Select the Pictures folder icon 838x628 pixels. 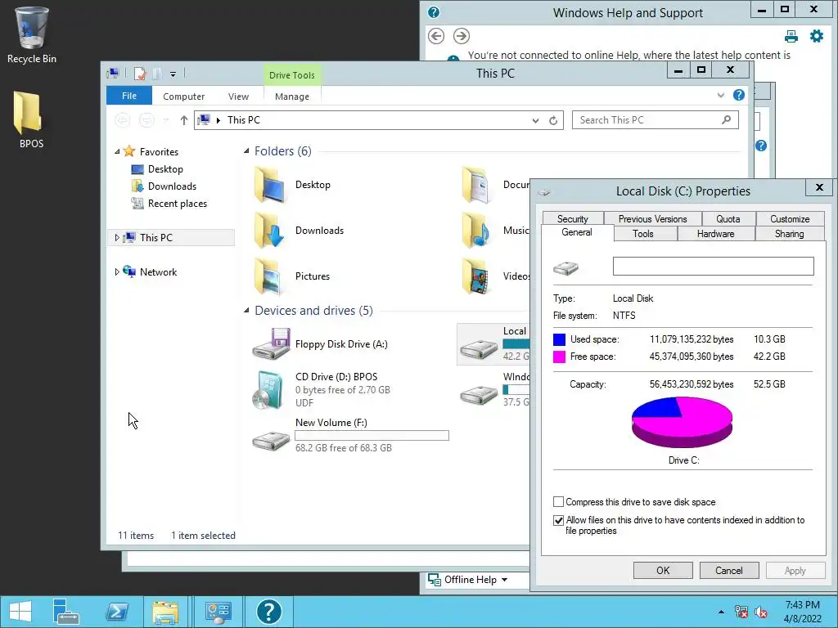pos(270,276)
